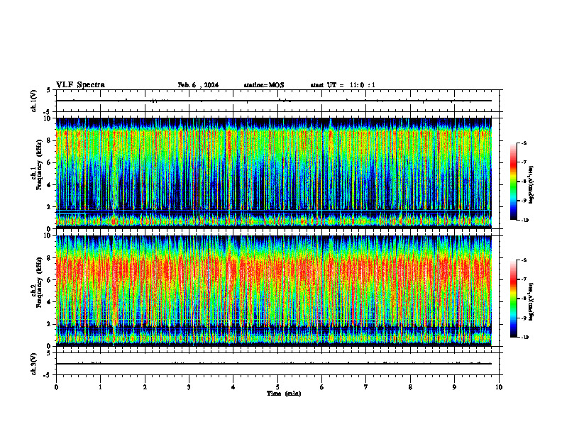Select the "Feb. 6 , 2024" date text
This screenshot has height=434, width=562.
pyautogui.click(x=198, y=85)
